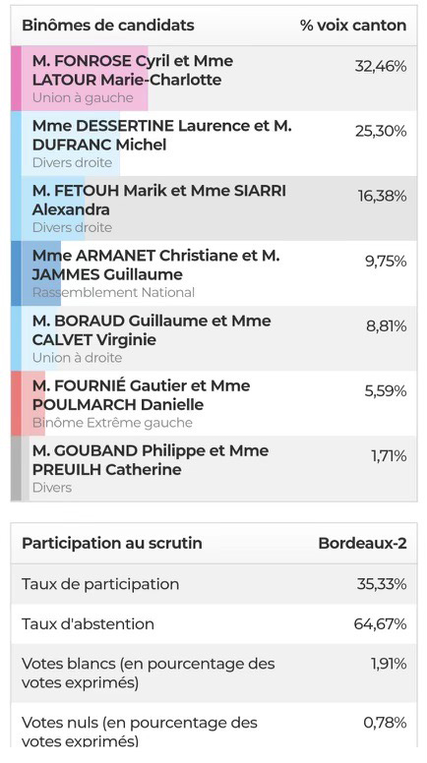
Task: Click the dark blue Rassemblement National color bar
Action: click(x=16, y=273)
